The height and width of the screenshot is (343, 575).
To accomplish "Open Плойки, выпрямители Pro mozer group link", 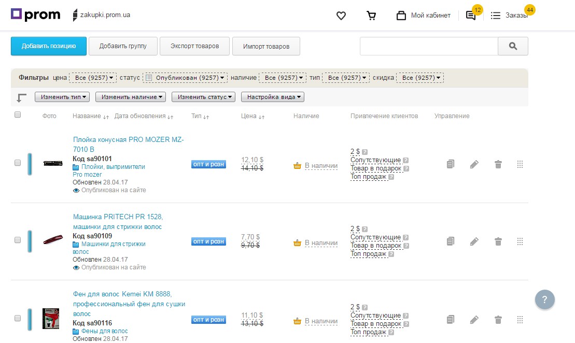I will coord(109,170).
